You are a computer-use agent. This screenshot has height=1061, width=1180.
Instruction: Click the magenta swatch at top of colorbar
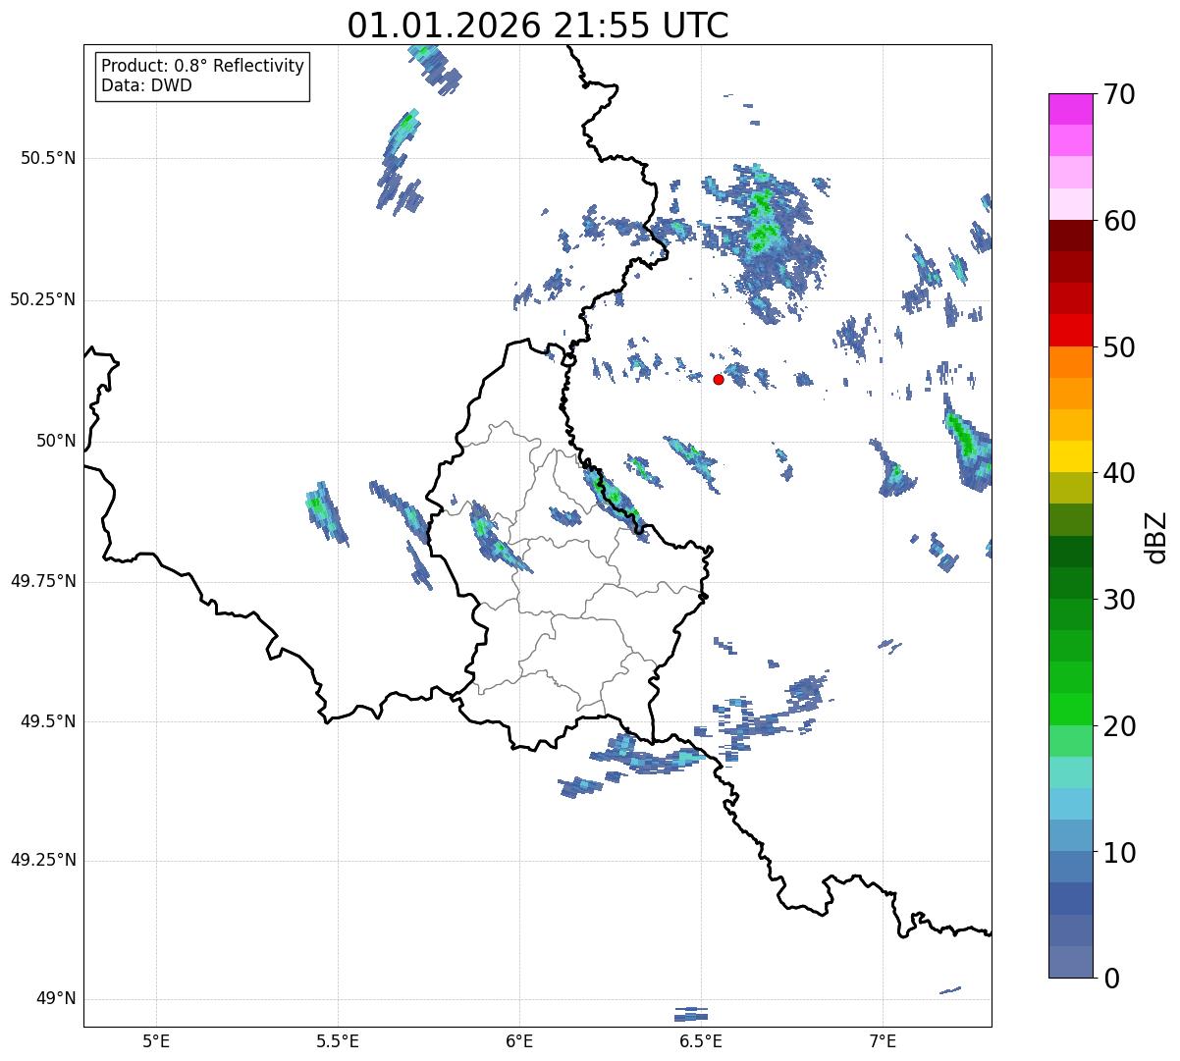point(1071,109)
